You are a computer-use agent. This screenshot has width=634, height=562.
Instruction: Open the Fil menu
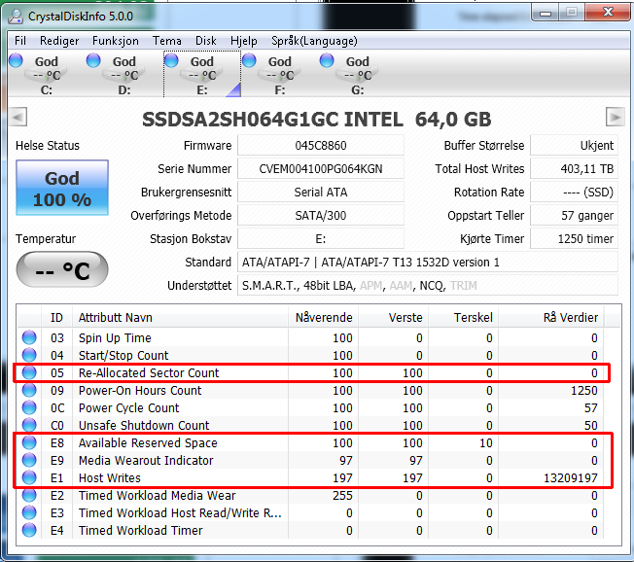(x=19, y=41)
